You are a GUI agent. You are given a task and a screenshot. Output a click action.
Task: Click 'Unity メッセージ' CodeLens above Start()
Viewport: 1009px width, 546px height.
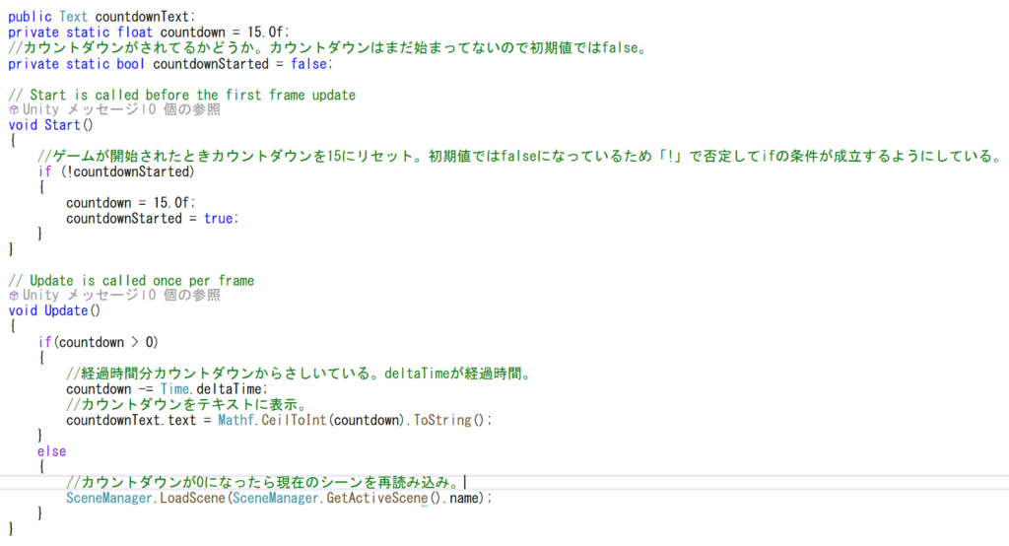(x=80, y=109)
